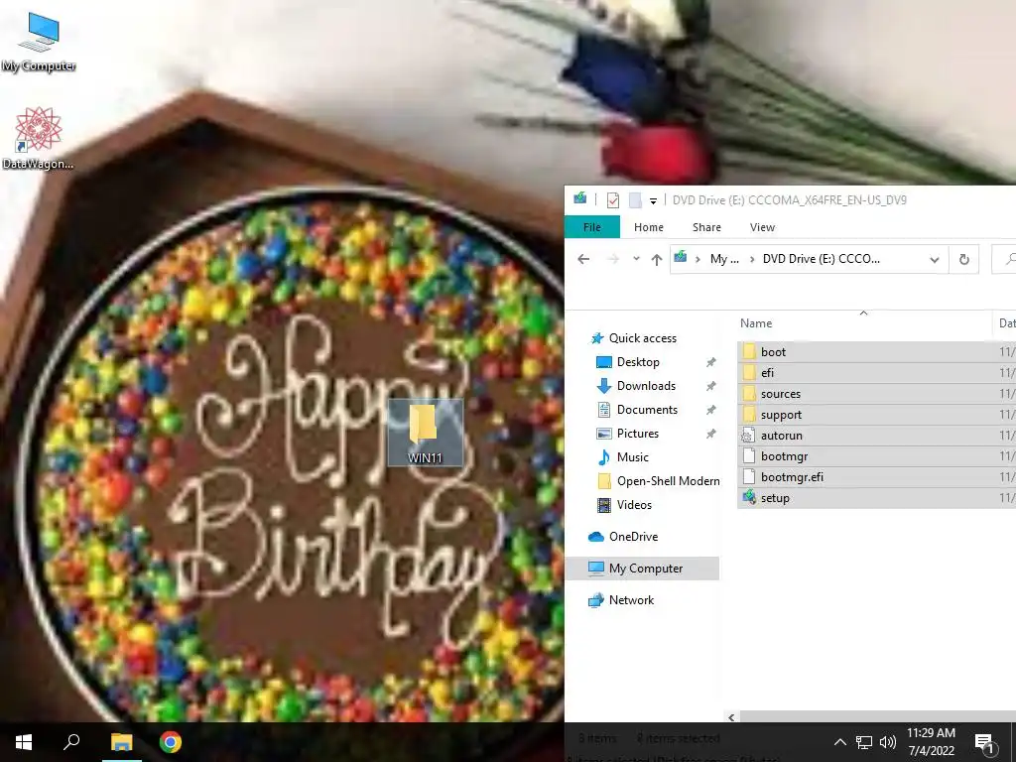Open the My Computer desktop icon
Screen dimensions: 1016x762
tap(39, 42)
